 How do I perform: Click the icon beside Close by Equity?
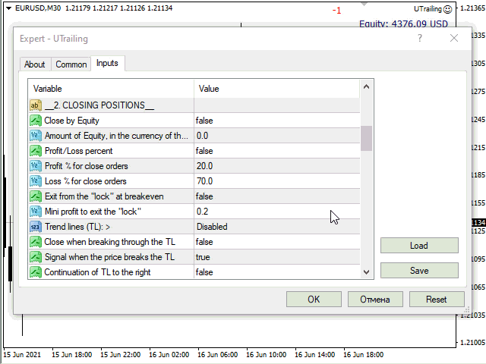(36, 121)
